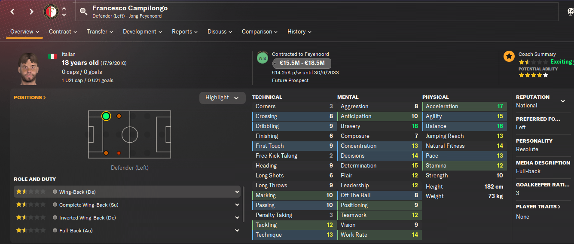Viewport: 574px width, 244px height.
Task: Expand the Inverted Wing-Back (De) role
Action: pyautogui.click(x=237, y=218)
